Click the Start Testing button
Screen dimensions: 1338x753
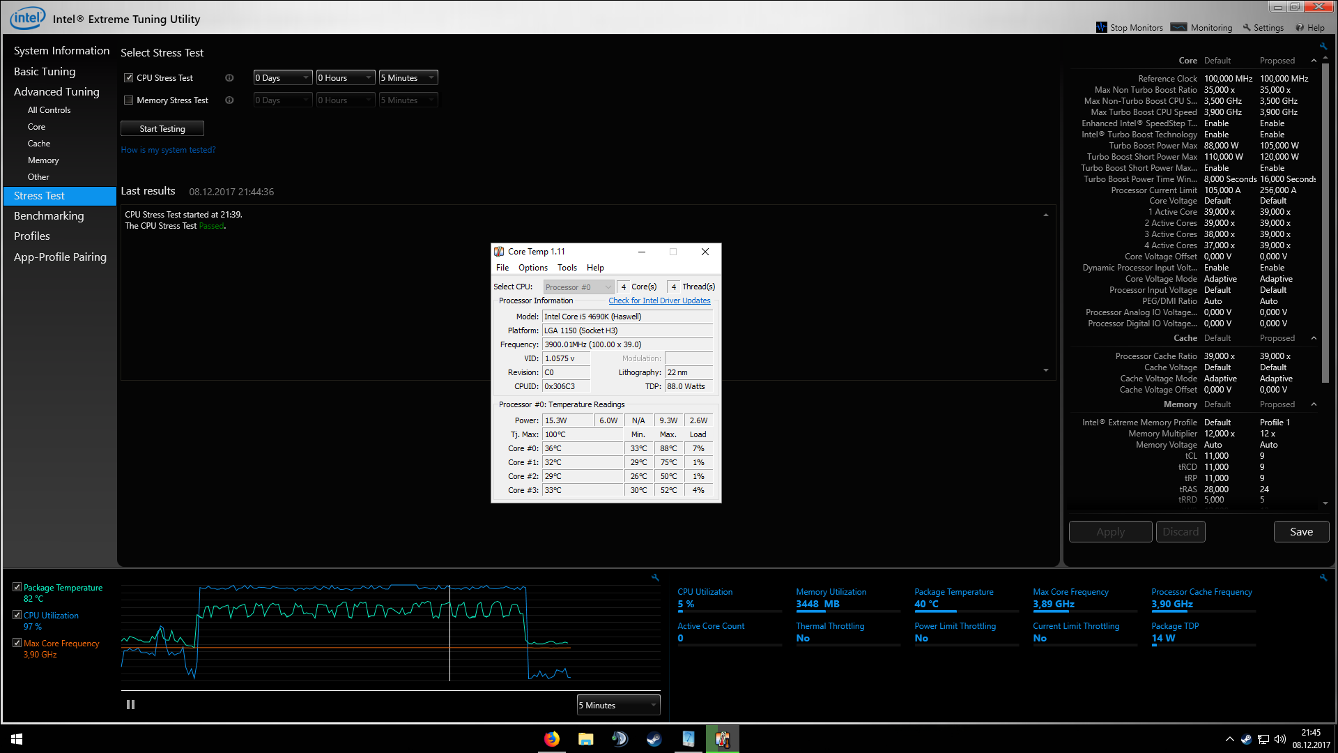click(162, 129)
